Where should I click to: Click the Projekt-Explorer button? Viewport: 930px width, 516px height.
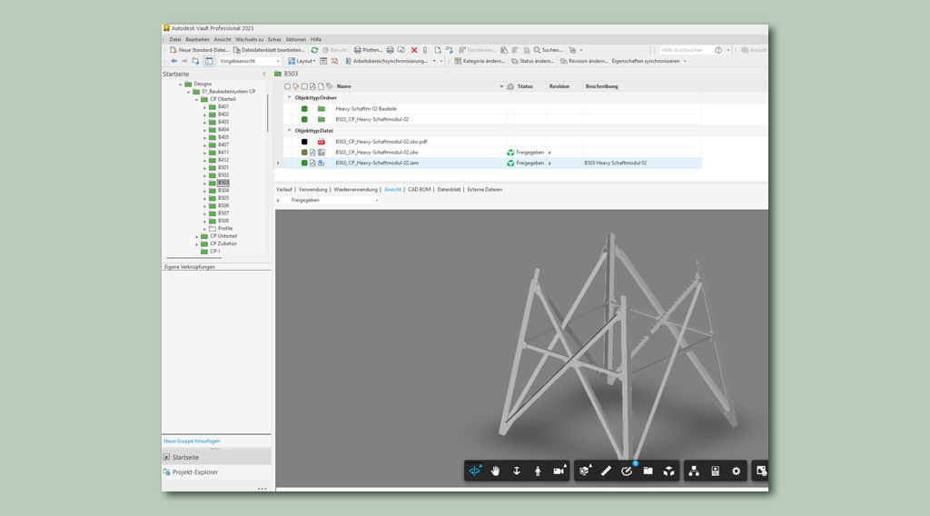click(x=194, y=472)
